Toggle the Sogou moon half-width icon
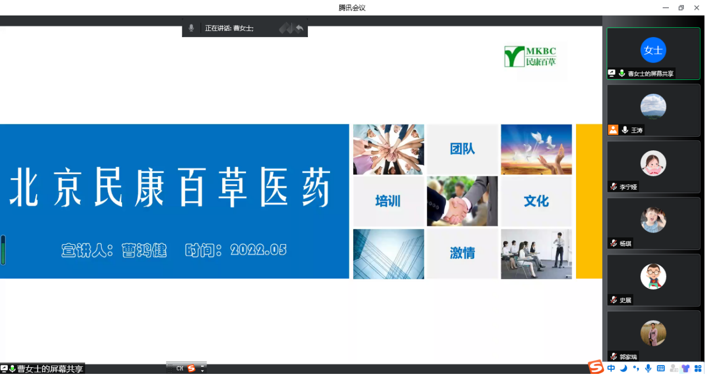Viewport: 705px width, 375px height. 623,368
